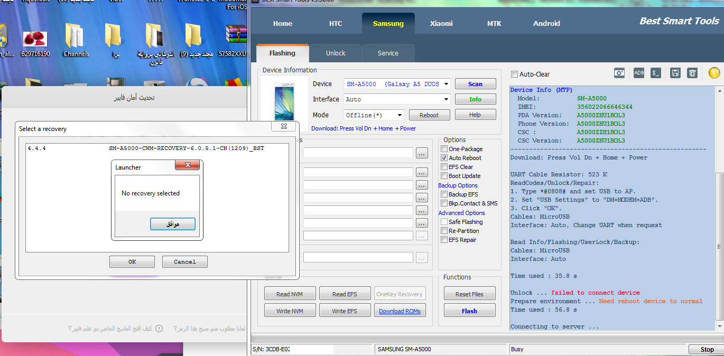
Task: Switch to the Xiaomi tab
Action: pyautogui.click(x=441, y=23)
